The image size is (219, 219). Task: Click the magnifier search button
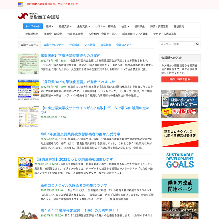[x=197, y=44]
